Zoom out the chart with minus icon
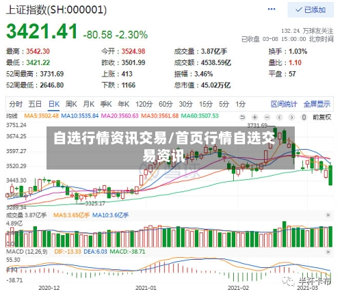This screenshot has width=342, height=296. coord(267,118)
